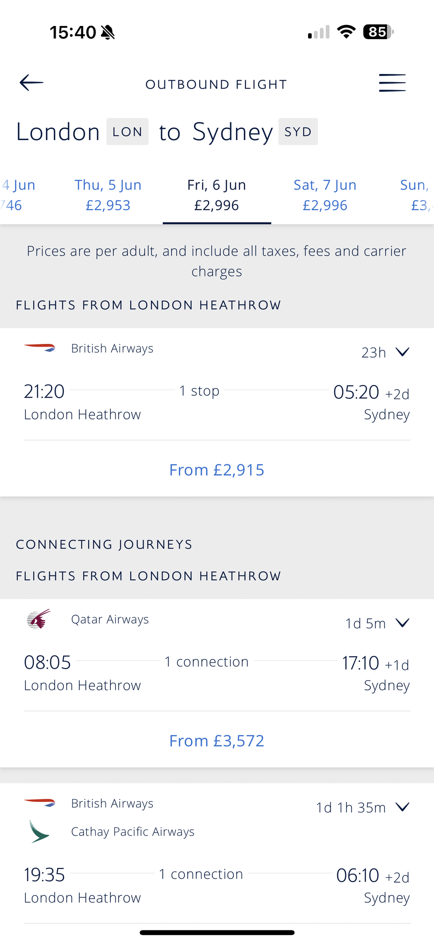The image size is (434, 943).
Task: Choose the From £3,572 fare link
Action: pos(217,741)
